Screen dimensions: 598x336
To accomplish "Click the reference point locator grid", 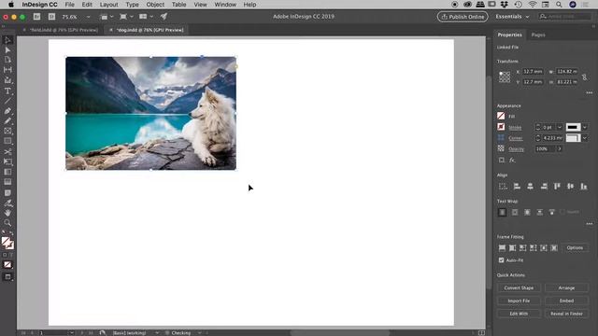I will pyautogui.click(x=505, y=77).
